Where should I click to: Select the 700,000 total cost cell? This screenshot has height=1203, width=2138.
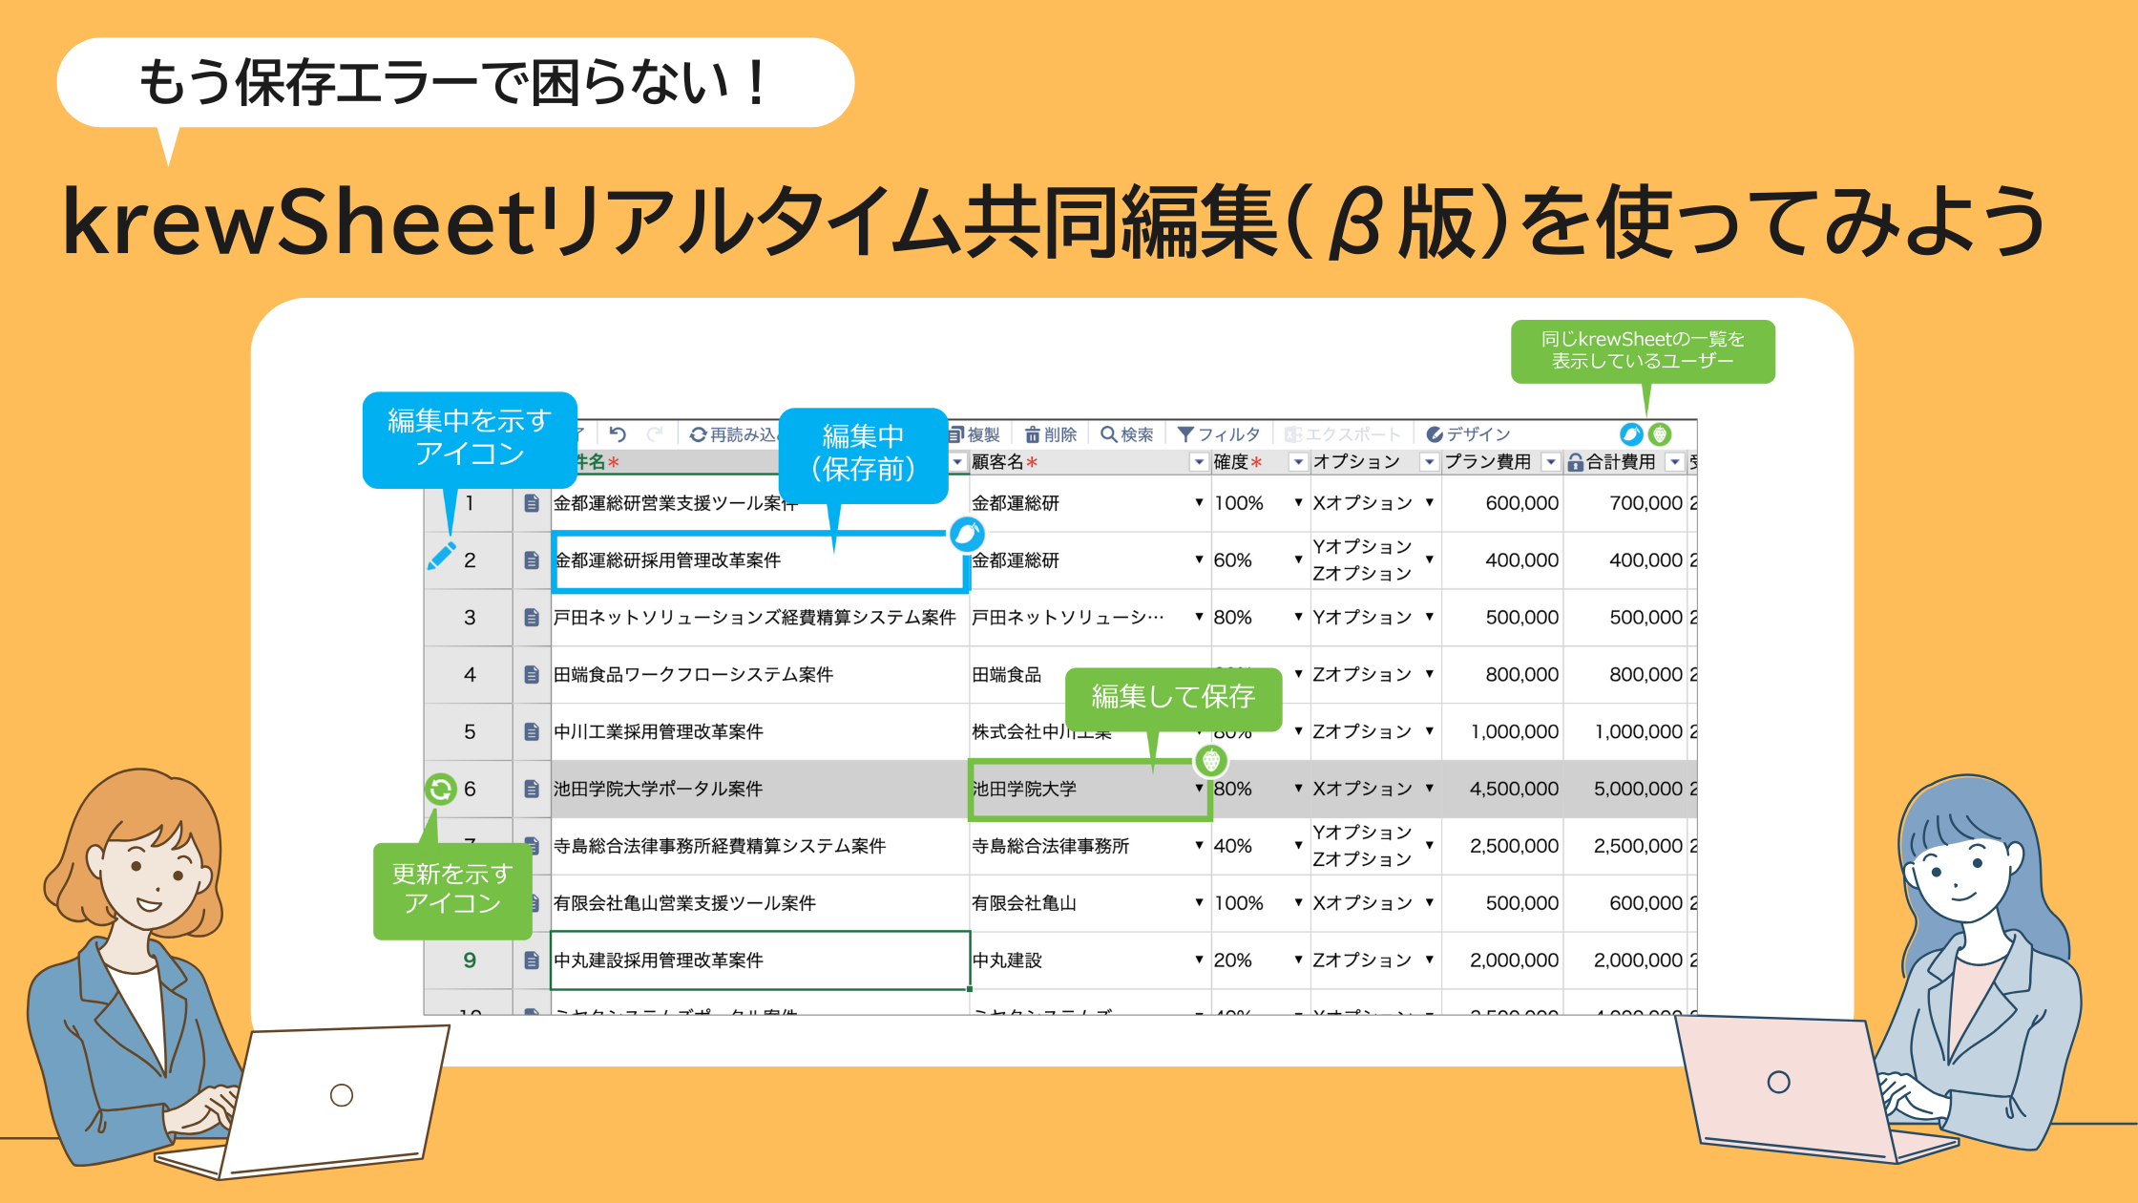(1625, 503)
